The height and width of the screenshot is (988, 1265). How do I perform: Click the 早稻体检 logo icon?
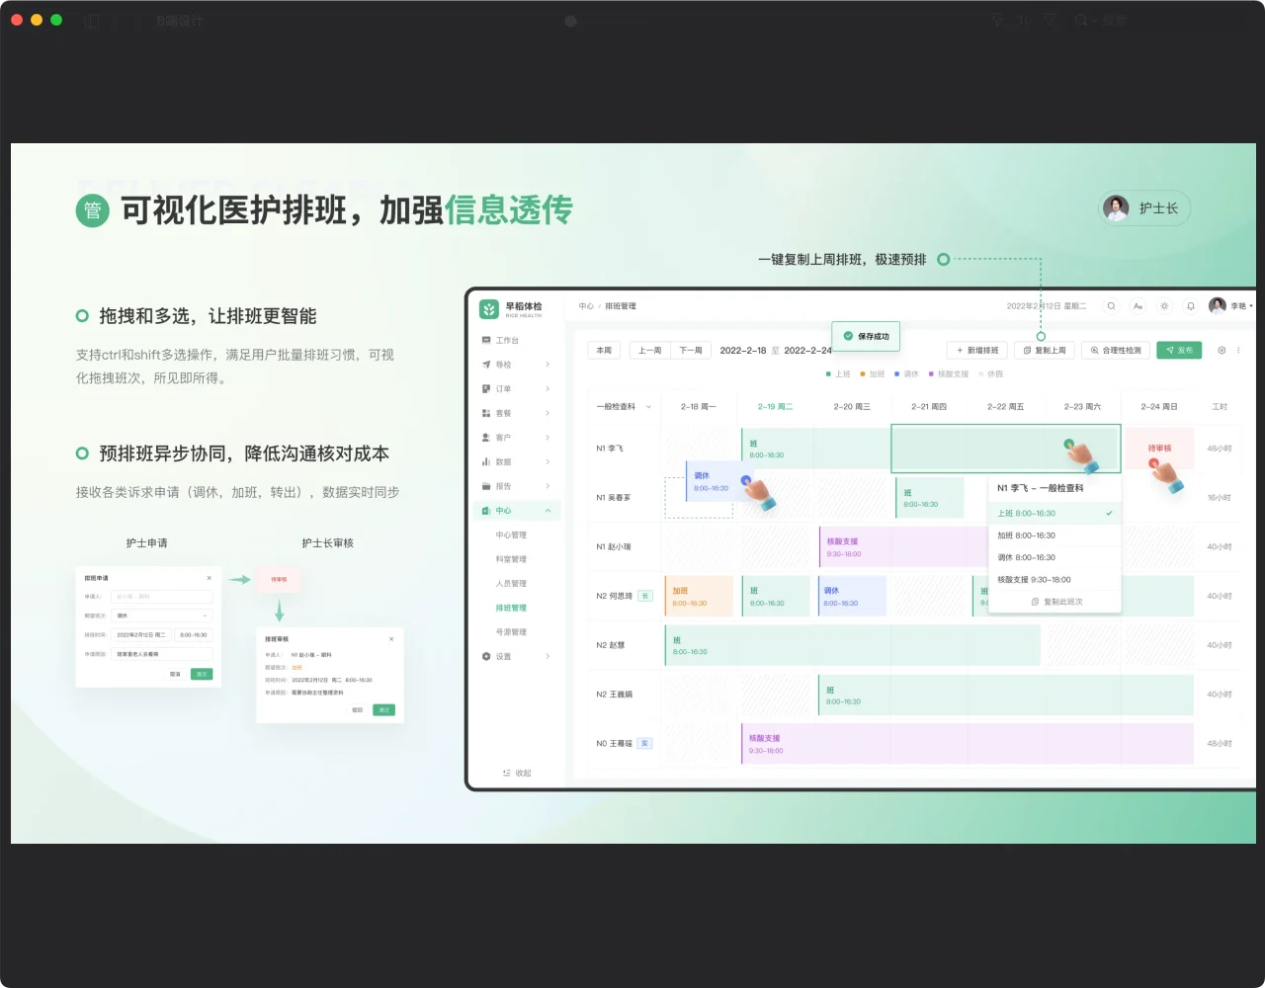(488, 309)
